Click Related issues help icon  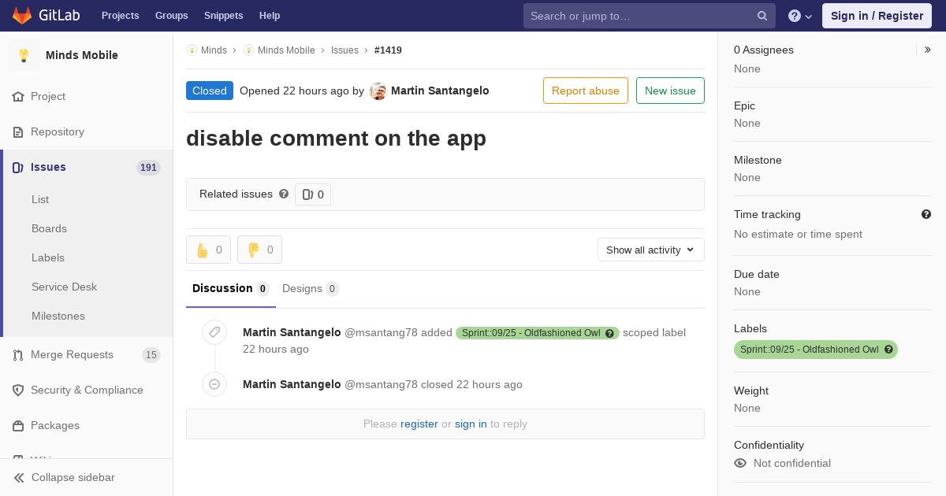[x=284, y=194]
